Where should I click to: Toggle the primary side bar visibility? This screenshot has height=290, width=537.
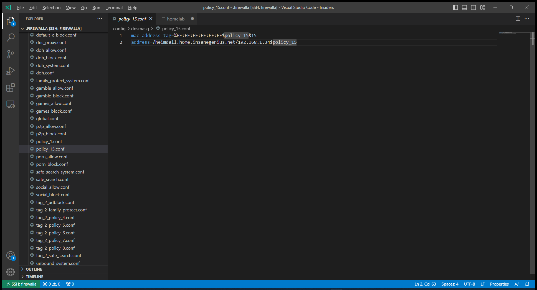[455, 7]
